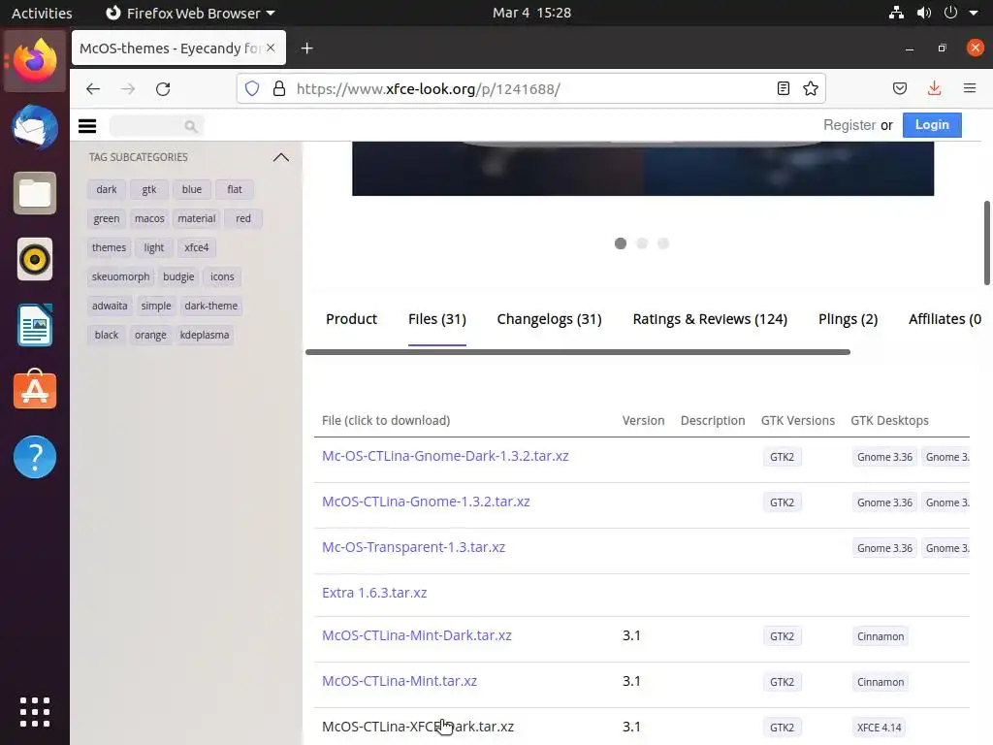Open Ubuntu Software from the dock

point(35,390)
